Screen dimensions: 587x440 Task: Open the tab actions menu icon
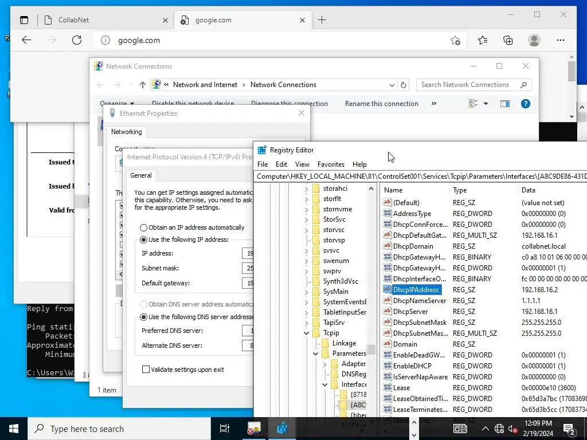coord(24,20)
